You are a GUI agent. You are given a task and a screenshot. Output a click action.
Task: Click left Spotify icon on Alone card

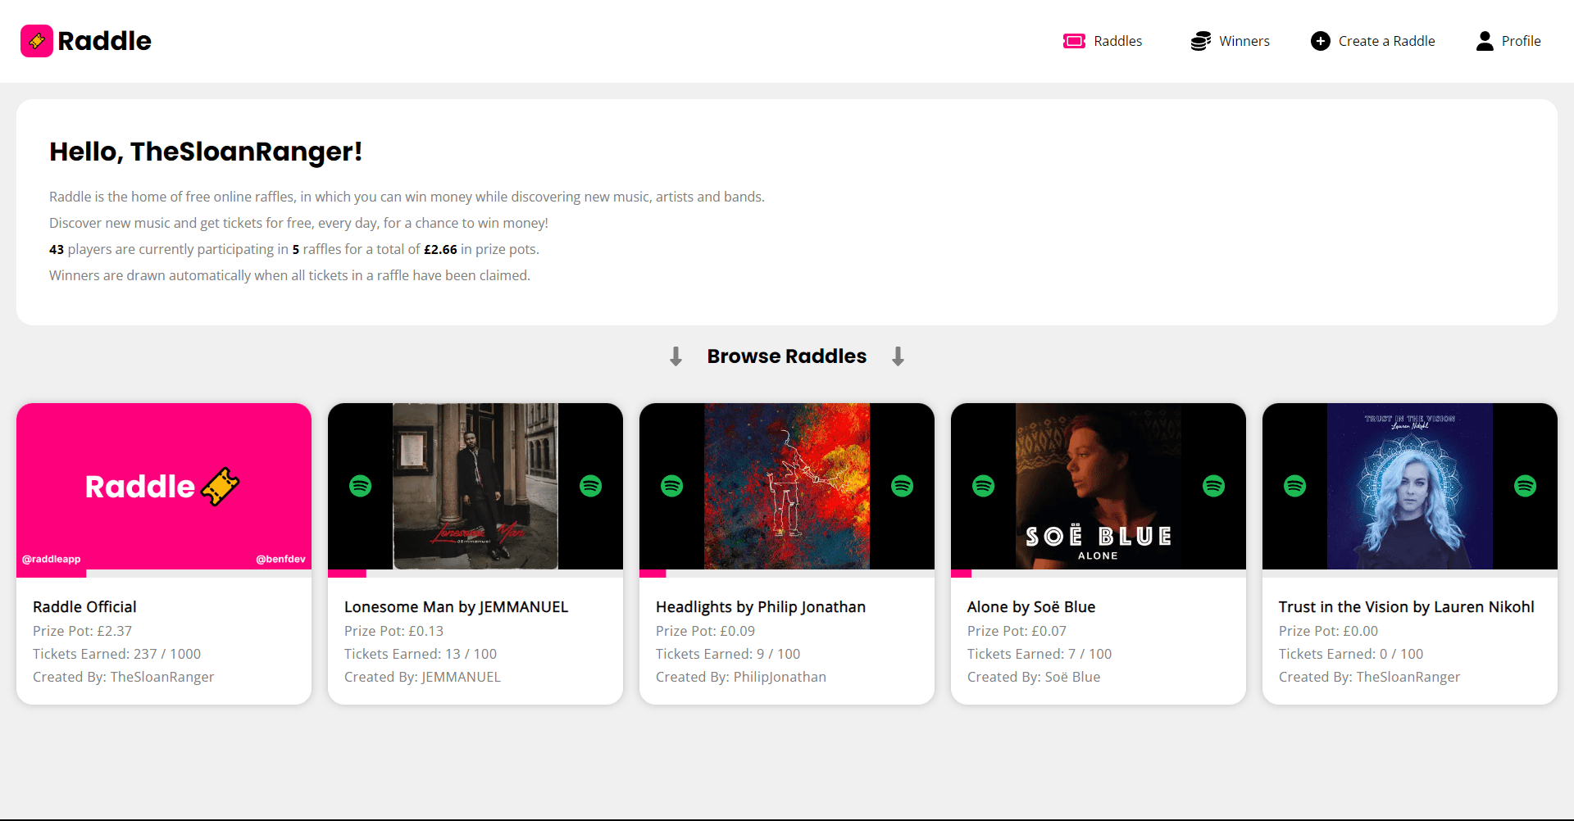pos(983,486)
